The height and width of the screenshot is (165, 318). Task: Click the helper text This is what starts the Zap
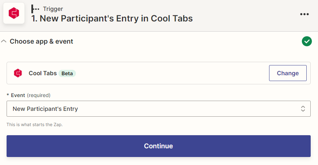(34, 125)
